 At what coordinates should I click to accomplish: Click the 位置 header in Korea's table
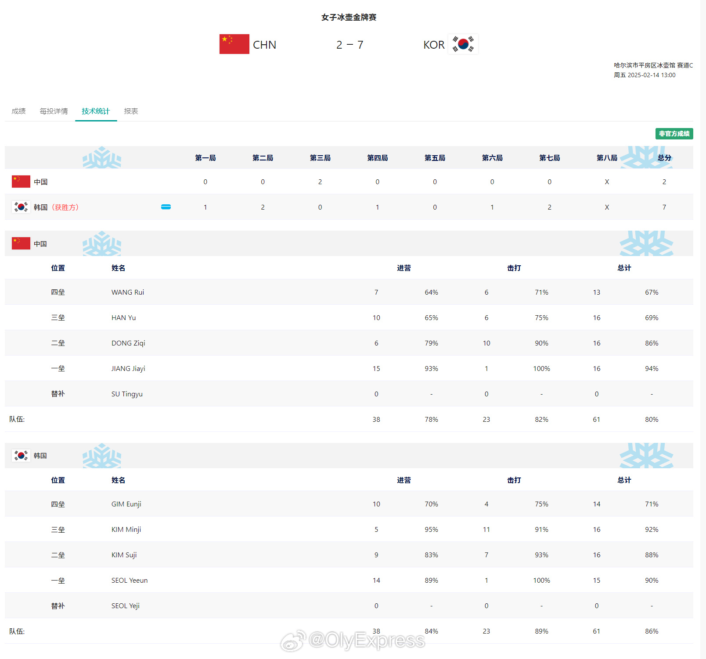coord(58,480)
